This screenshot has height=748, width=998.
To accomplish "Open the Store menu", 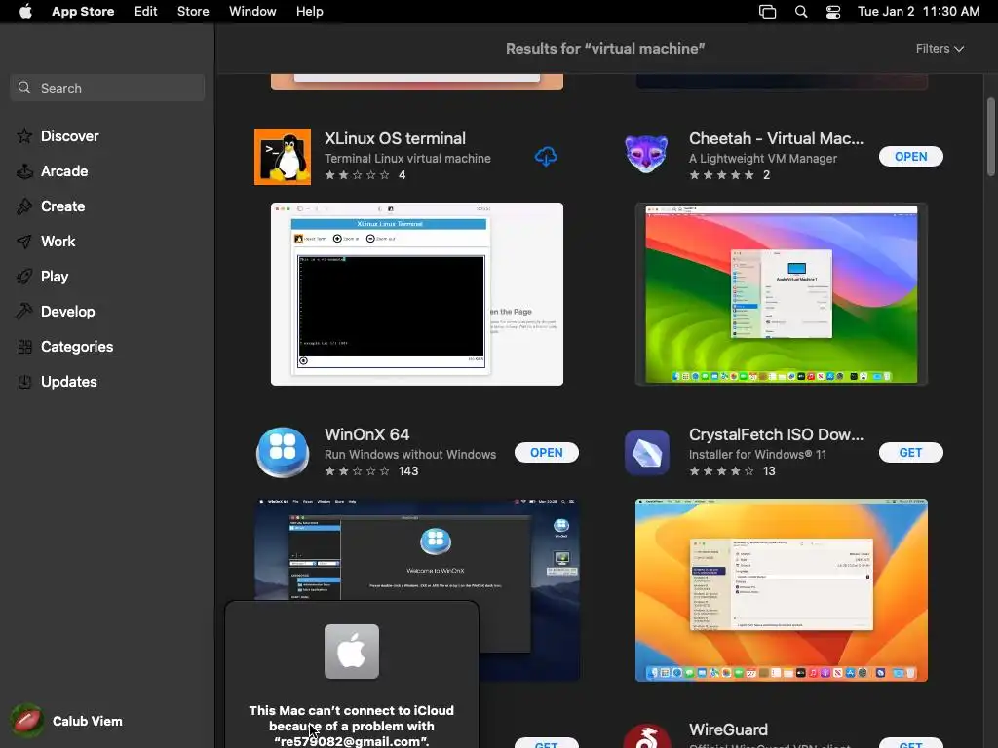I will click(x=193, y=12).
